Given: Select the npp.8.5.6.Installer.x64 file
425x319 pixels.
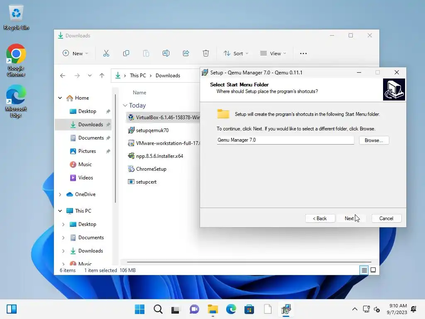Looking at the screenshot, I should [156, 156].
